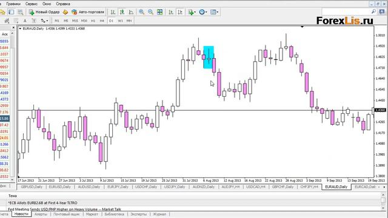
Task: Open the Библиотека terminal tab
Action: [115, 214]
